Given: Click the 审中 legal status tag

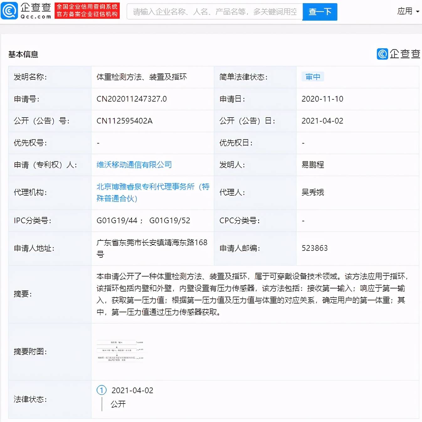Looking at the screenshot, I should tap(313, 77).
